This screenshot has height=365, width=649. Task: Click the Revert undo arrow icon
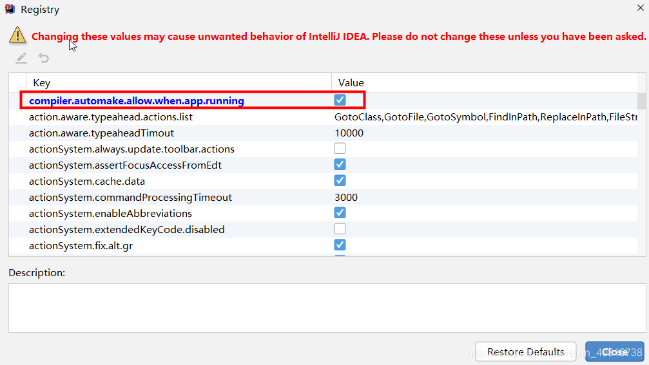pos(43,58)
